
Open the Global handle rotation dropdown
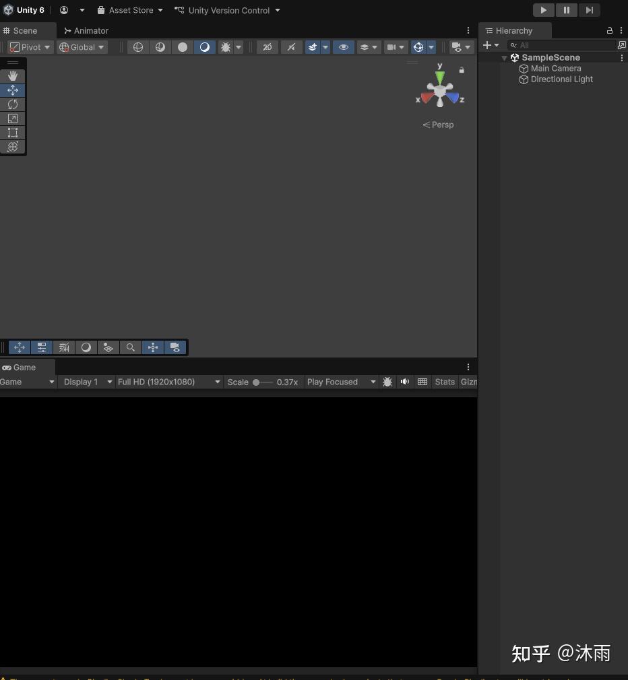[82, 47]
